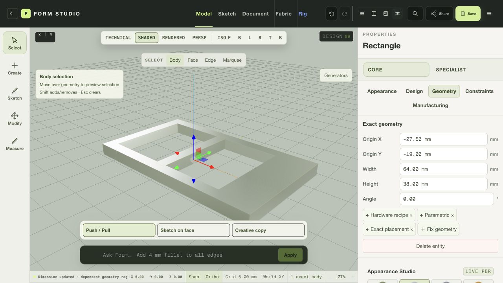Activate the Measure tool
The height and width of the screenshot is (283, 503).
[15, 144]
